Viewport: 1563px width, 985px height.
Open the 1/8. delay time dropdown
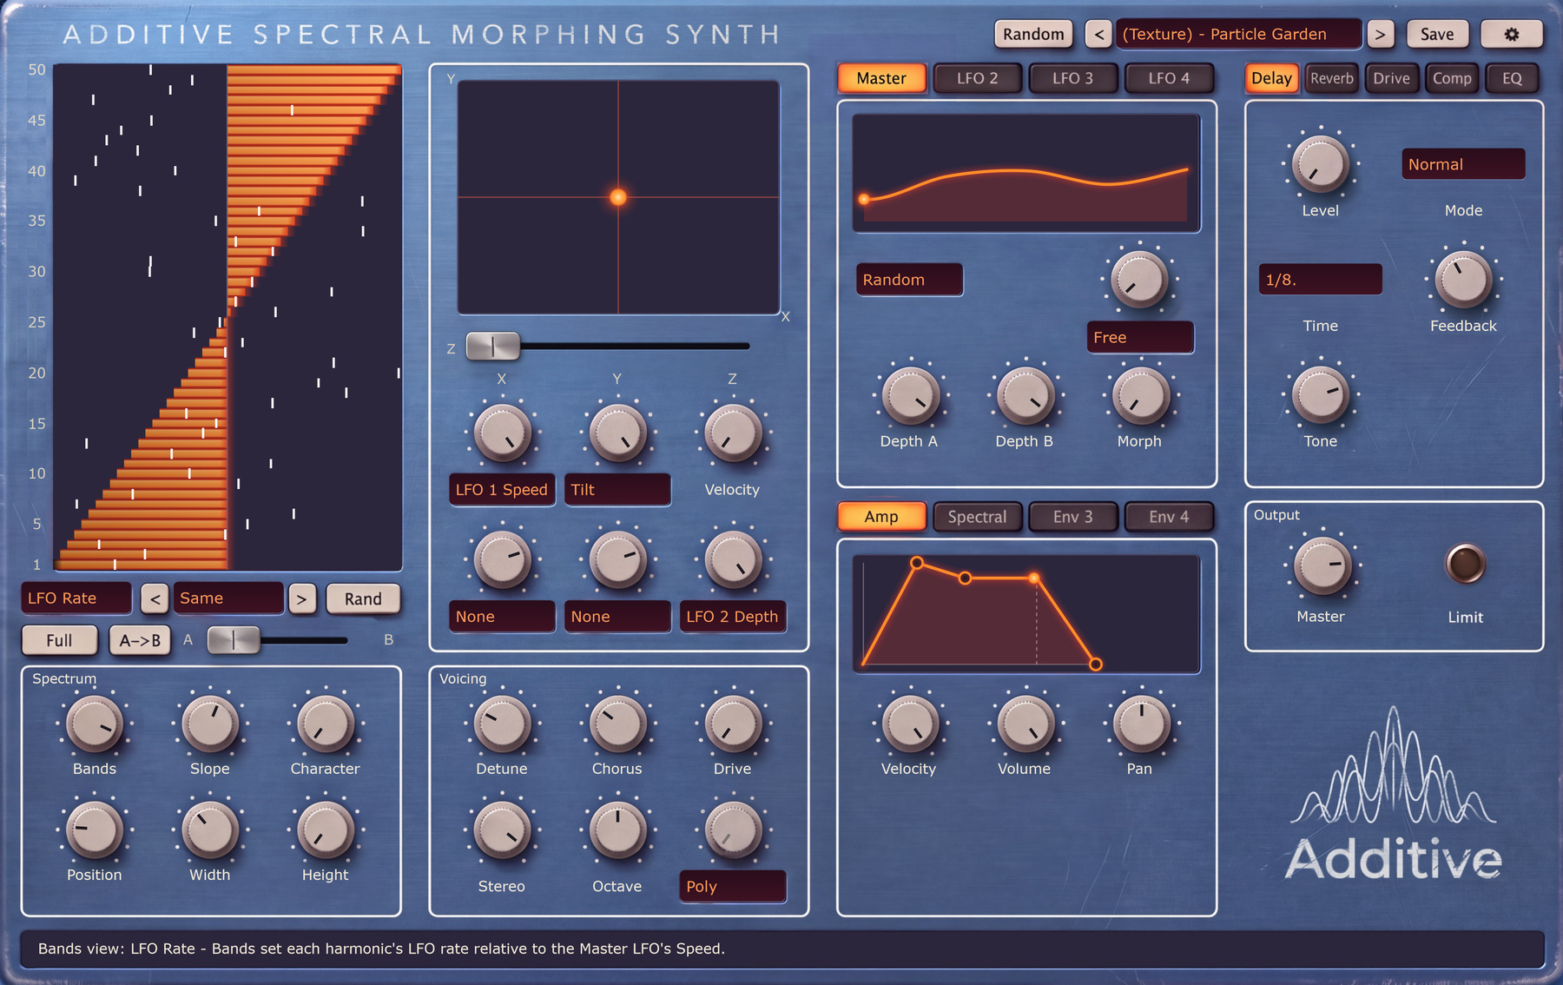pos(1320,280)
